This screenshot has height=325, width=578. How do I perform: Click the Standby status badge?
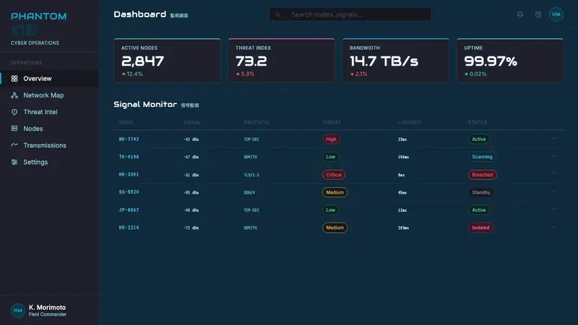(480, 192)
